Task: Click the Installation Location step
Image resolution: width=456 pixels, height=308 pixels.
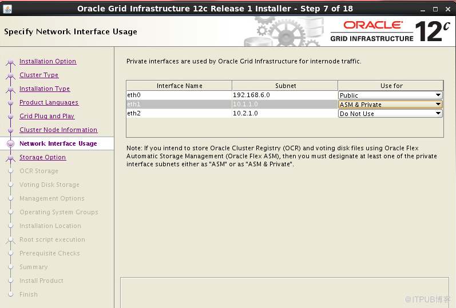Action: click(50, 226)
